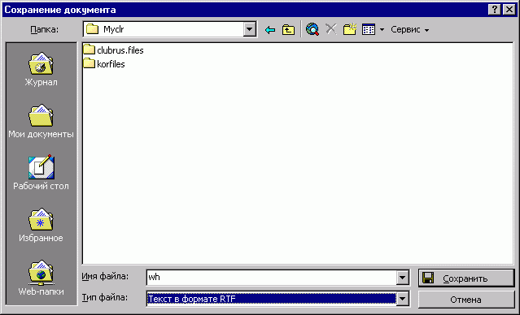Click the clubrus.files folder icon
The width and height of the screenshot is (520, 315).
click(89, 50)
